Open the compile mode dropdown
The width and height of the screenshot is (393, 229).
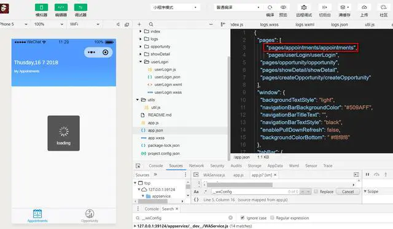coord(238,7)
